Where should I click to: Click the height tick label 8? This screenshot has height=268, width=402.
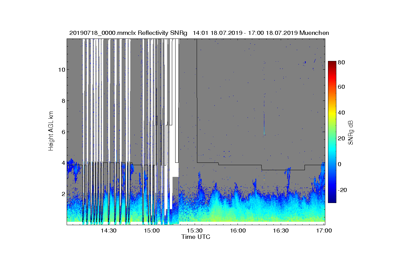(62, 101)
